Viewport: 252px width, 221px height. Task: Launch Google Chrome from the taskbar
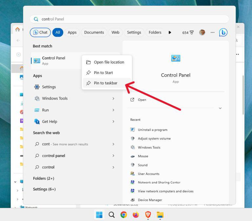[x=124, y=215]
